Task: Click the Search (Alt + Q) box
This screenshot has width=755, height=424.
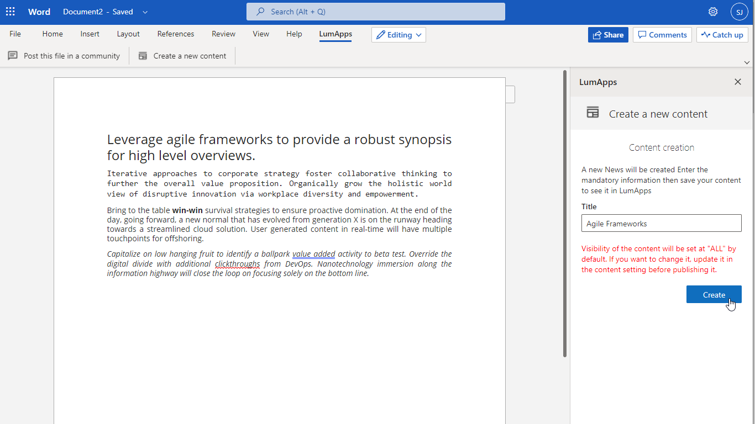Action: [376, 12]
